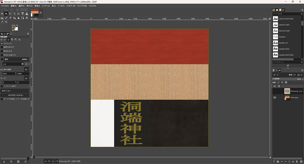The image size is (304, 164).
Task: Select the Rectangle Select tool
Action: pyautogui.click(x=6, y=14)
